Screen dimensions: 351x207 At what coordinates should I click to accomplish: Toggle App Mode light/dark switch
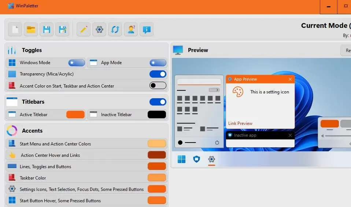click(x=158, y=63)
